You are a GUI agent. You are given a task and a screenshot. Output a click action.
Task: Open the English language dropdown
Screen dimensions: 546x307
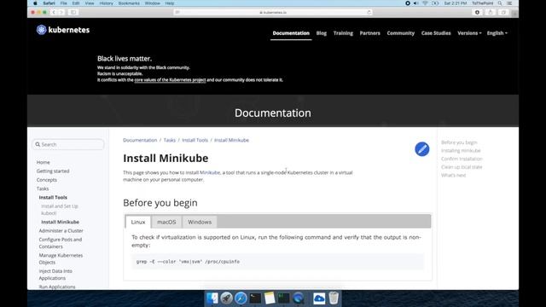tap(497, 33)
